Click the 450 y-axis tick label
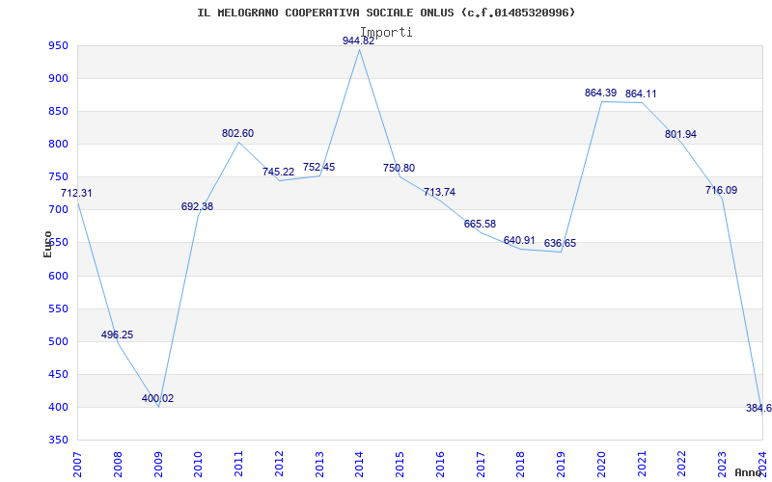 click(x=58, y=375)
